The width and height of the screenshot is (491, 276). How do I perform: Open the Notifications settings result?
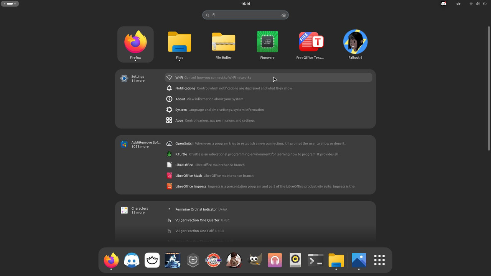click(x=269, y=88)
